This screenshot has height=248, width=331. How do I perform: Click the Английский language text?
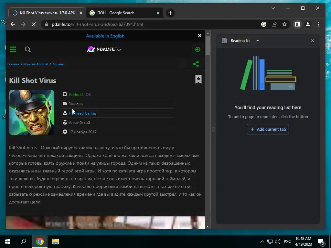coord(80,122)
